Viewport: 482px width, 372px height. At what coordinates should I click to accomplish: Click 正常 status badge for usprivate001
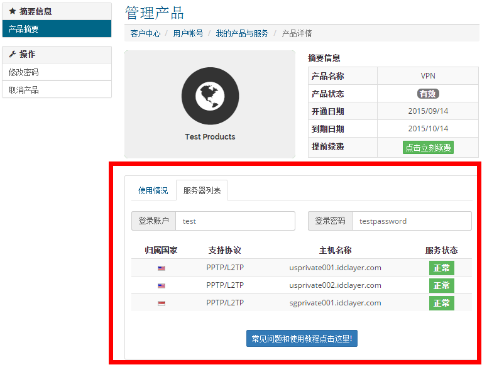(x=441, y=268)
